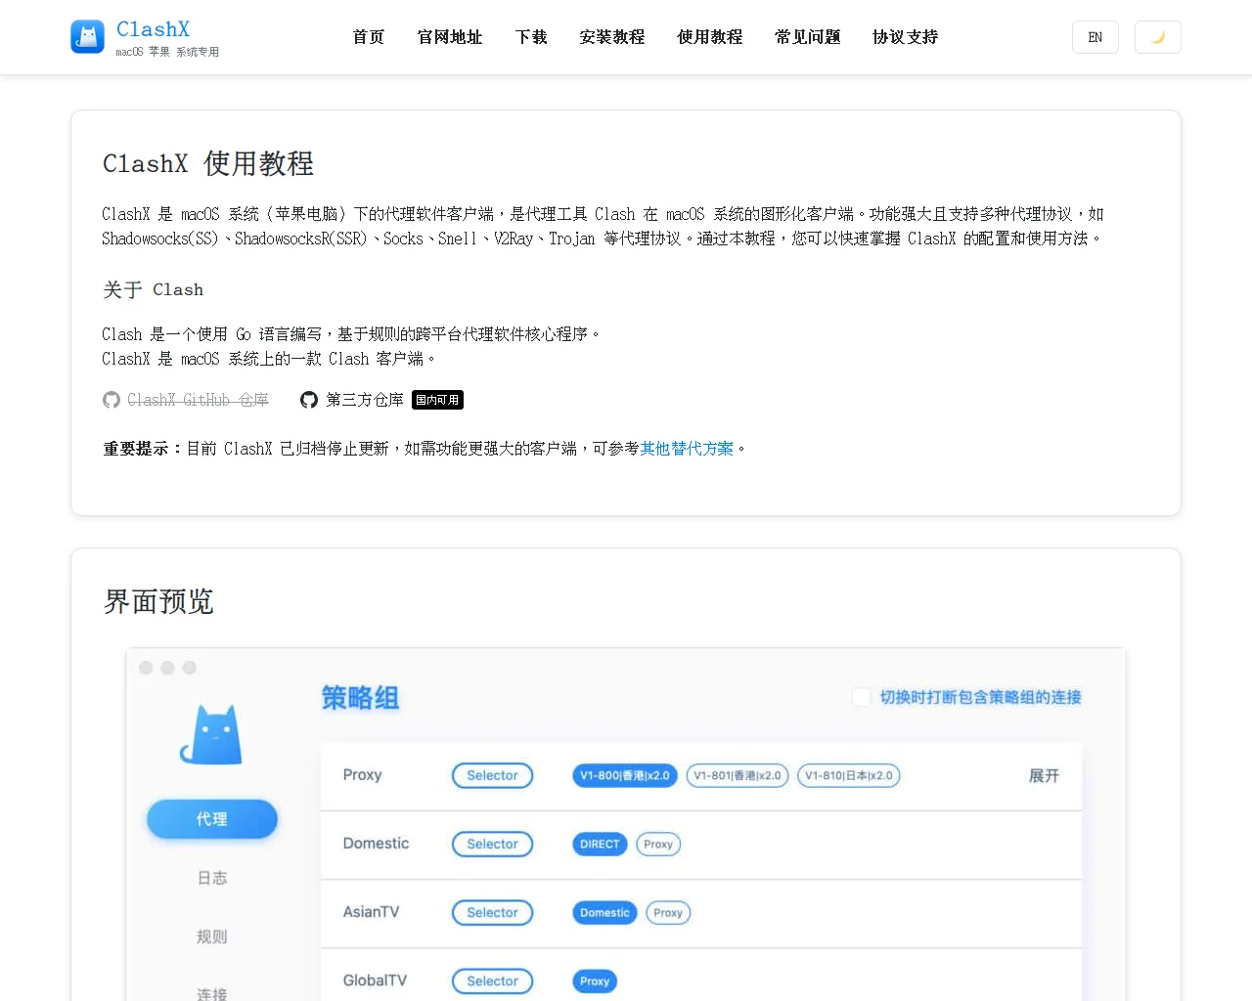Click the GlobalTV group name label
The image size is (1252, 1001).
pyautogui.click(x=375, y=979)
